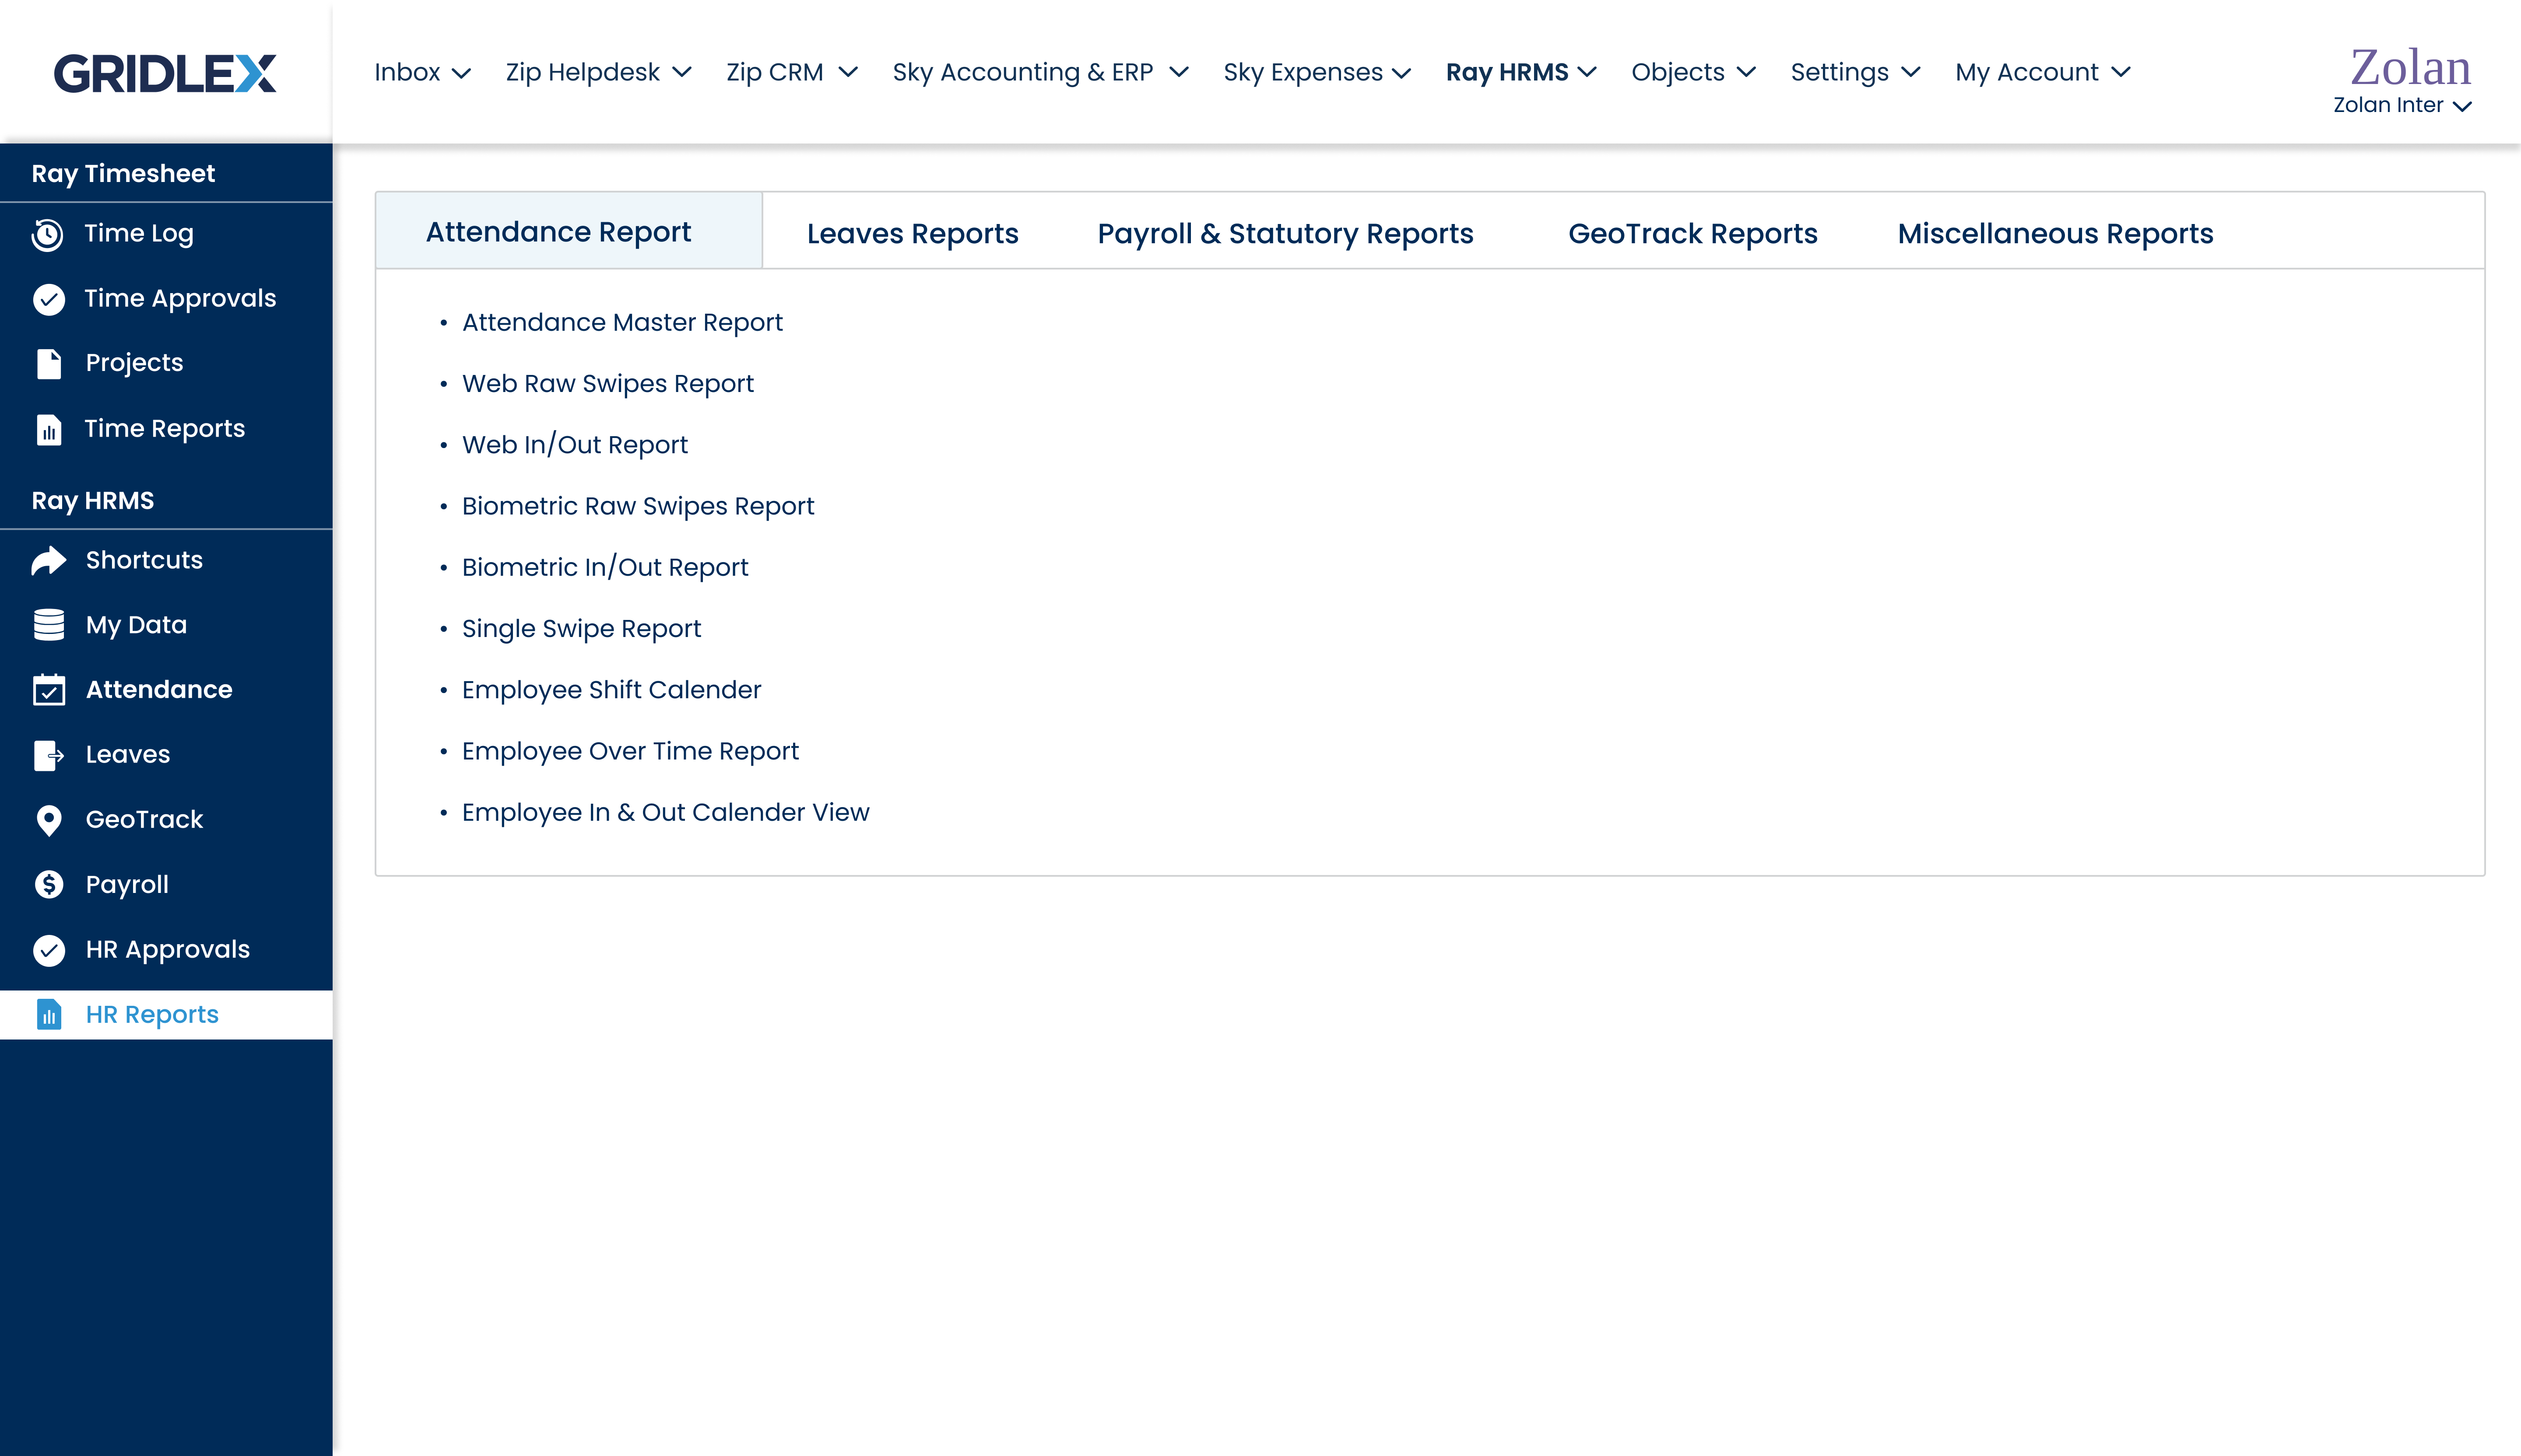Click the Attendance calendar icon

[48, 690]
